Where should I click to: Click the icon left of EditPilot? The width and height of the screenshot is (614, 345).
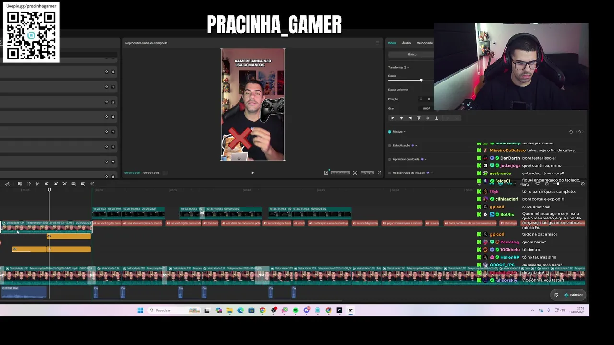pos(556,295)
